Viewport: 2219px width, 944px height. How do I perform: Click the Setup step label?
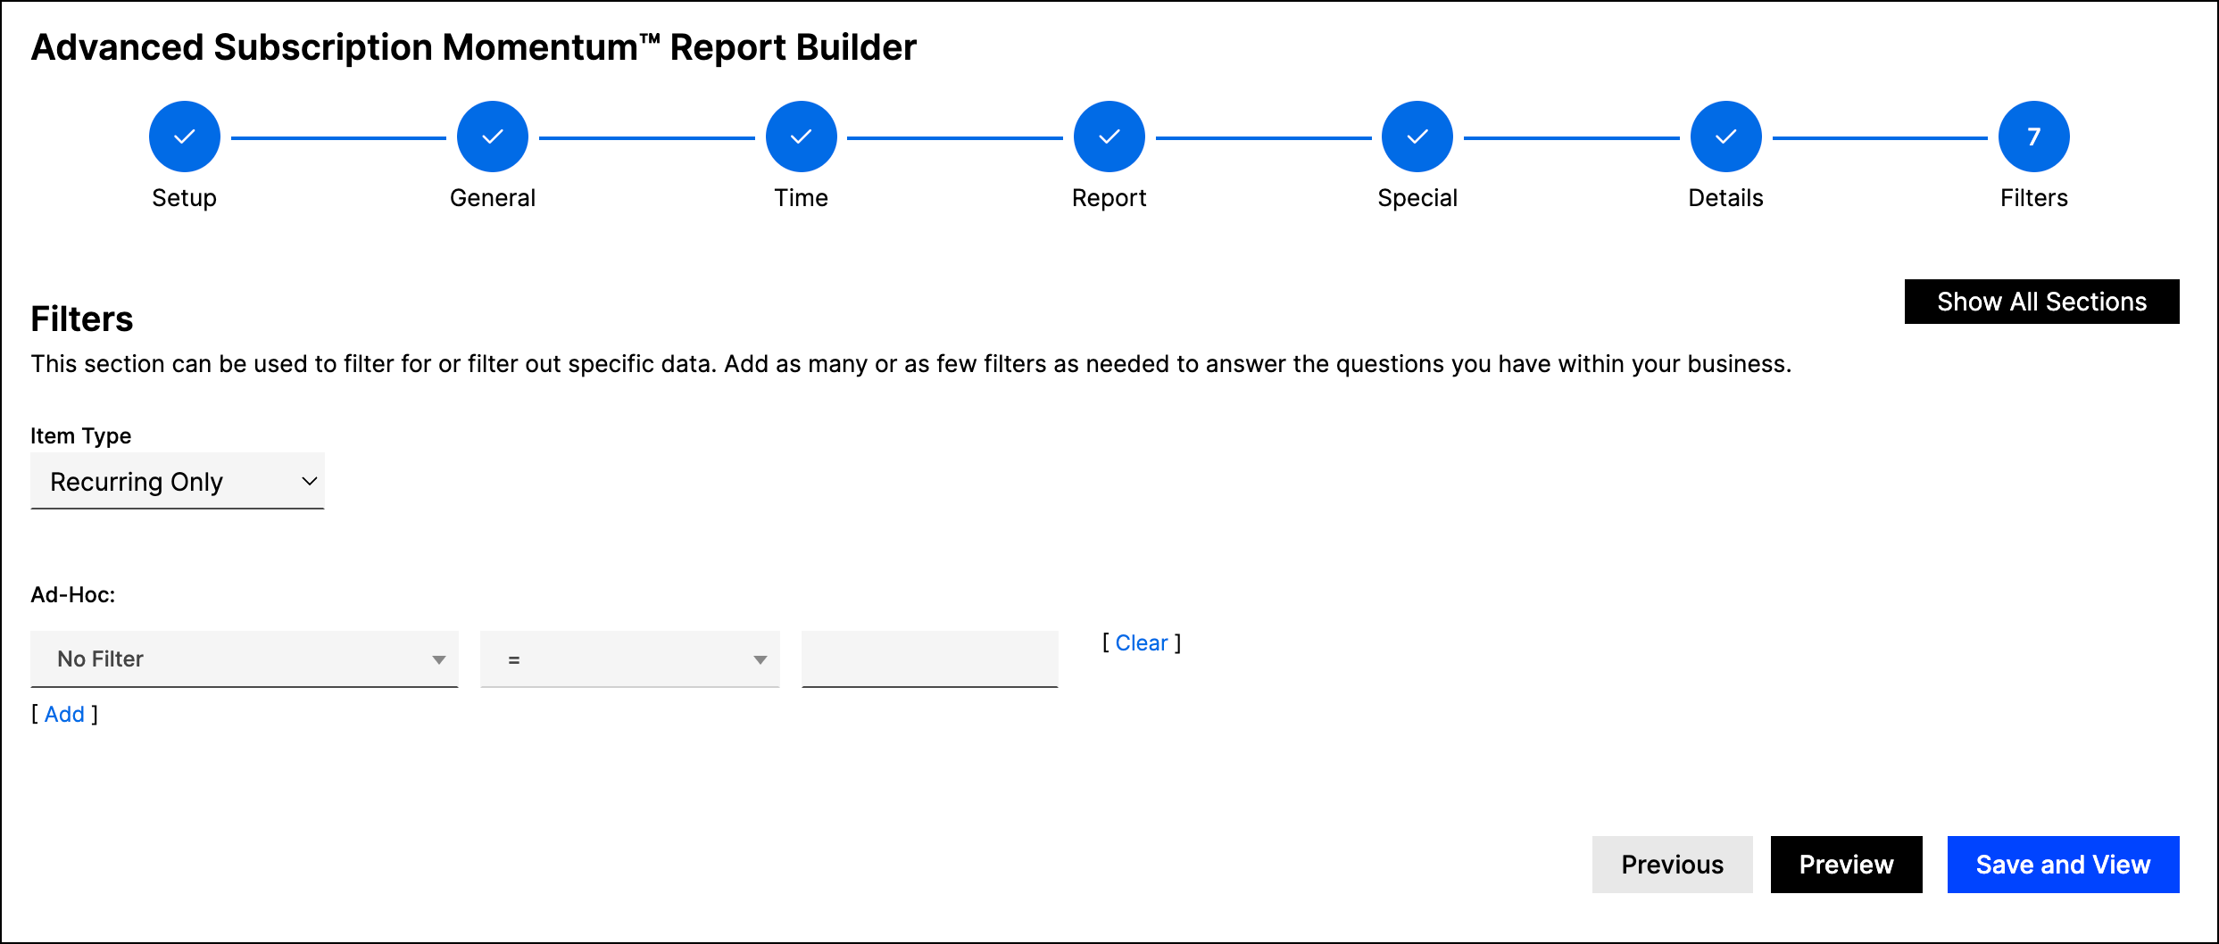point(185,198)
